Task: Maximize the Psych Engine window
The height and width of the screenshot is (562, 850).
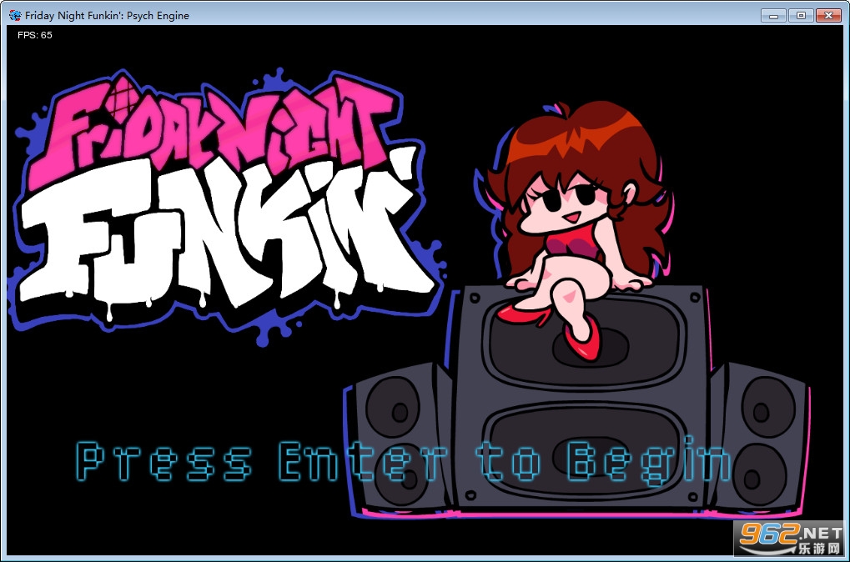Action: (800, 15)
